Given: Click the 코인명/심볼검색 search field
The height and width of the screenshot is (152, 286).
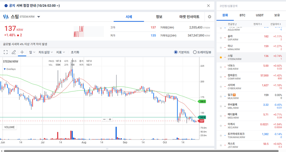Looking at the screenshot, I should tap(250, 6).
